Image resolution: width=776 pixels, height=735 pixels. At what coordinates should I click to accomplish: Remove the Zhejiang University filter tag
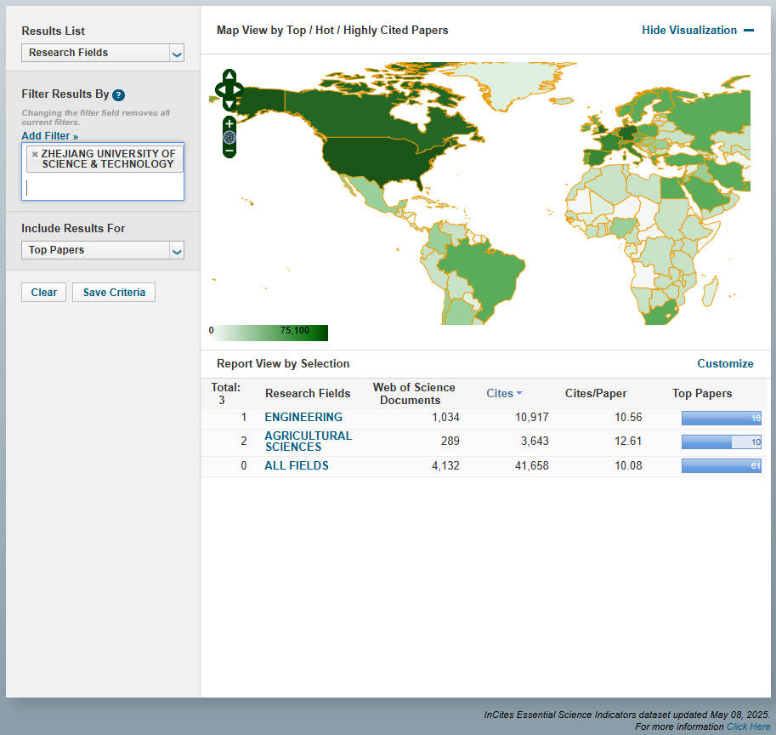coord(35,154)
